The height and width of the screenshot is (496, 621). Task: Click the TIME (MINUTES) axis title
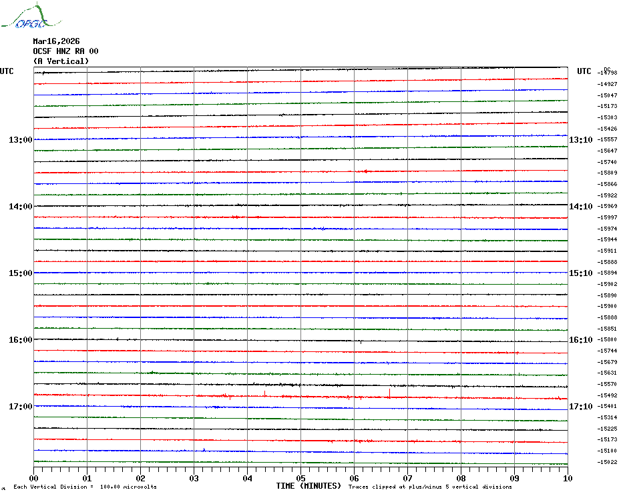308,486
